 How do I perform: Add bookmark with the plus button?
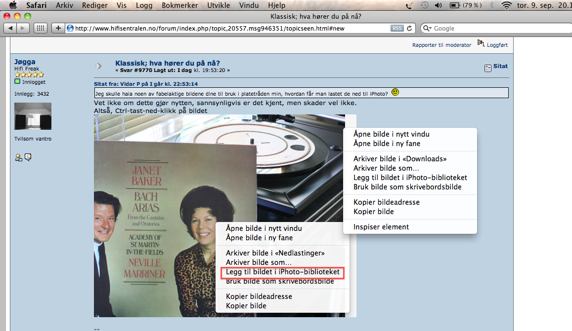point(58,28)
